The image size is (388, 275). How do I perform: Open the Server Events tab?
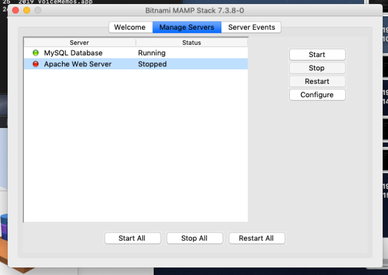pyautogui.click(x=251, y=27)
